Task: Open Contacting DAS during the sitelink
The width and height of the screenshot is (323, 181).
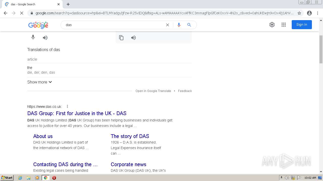Action: click(65, 164)
